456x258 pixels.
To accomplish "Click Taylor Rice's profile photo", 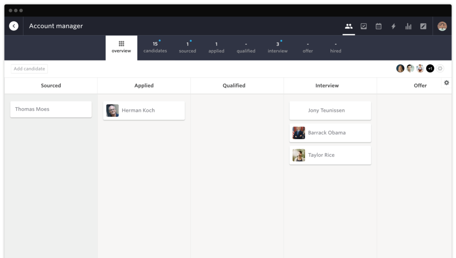I will click(299, 155).
